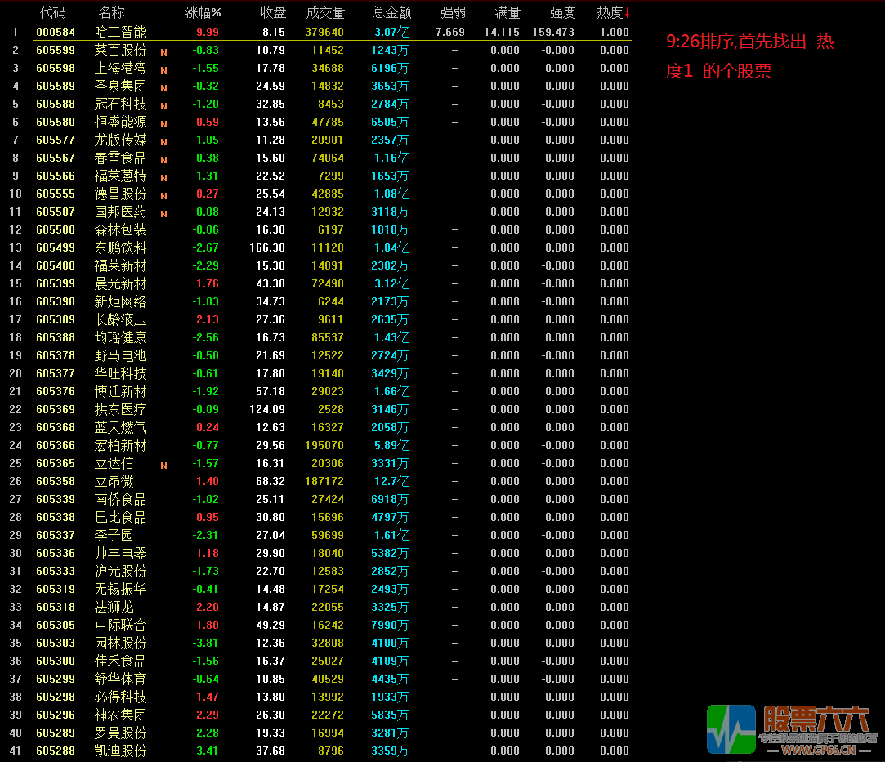Sort by the 强弱 column header
This screenshot has width=885, height=762.
pos(453,12)
